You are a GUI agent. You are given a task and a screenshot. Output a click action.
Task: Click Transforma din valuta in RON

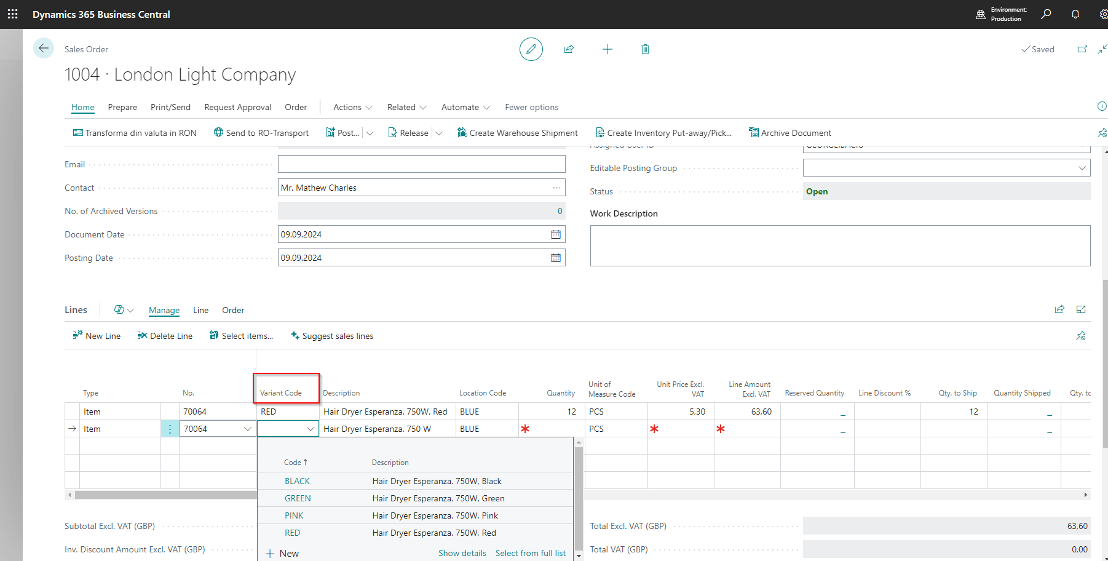tap(135, 133)
